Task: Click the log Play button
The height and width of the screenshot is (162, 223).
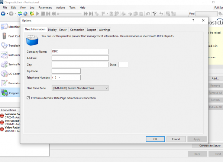Action: [38, 14]
